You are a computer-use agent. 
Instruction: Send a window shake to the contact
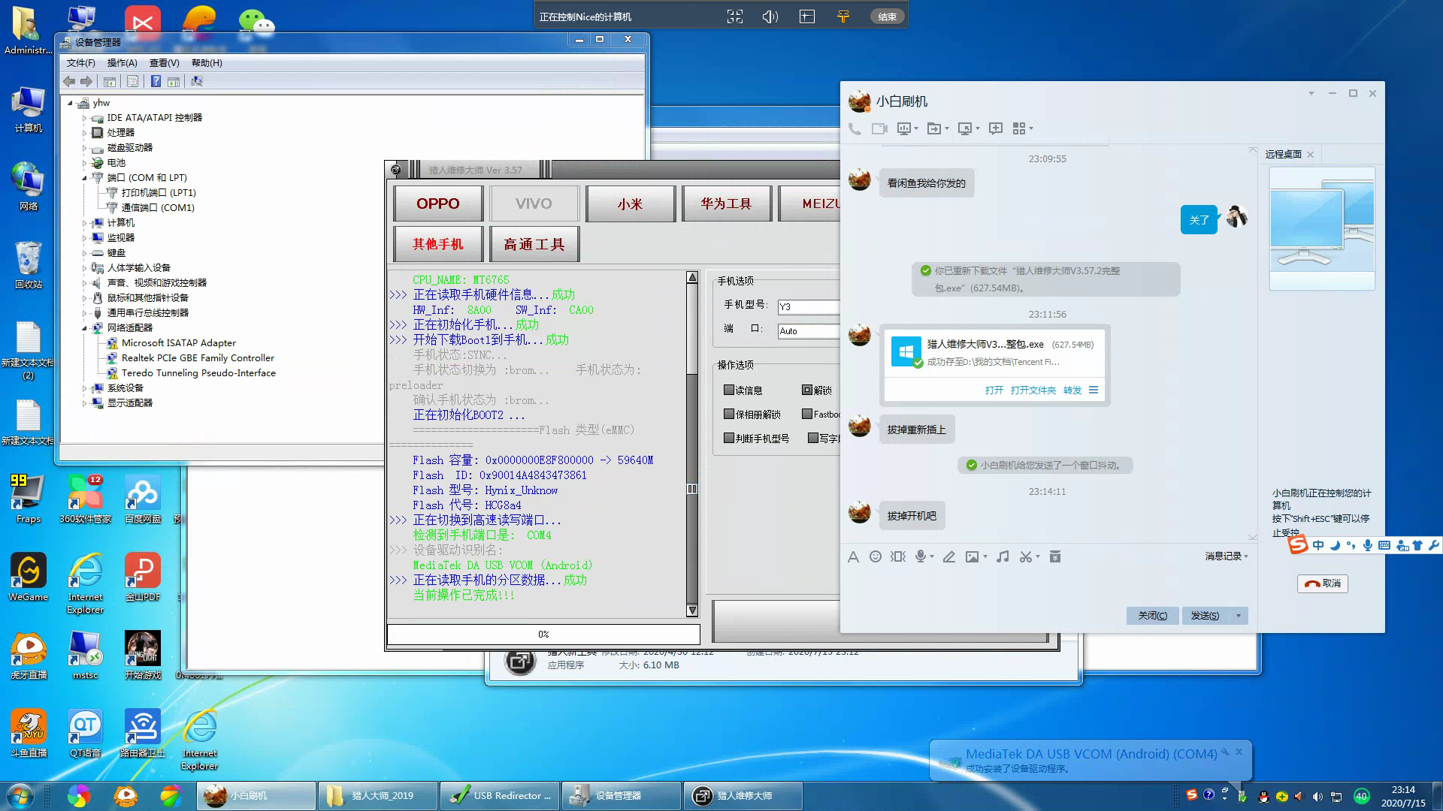coord(898,556)
